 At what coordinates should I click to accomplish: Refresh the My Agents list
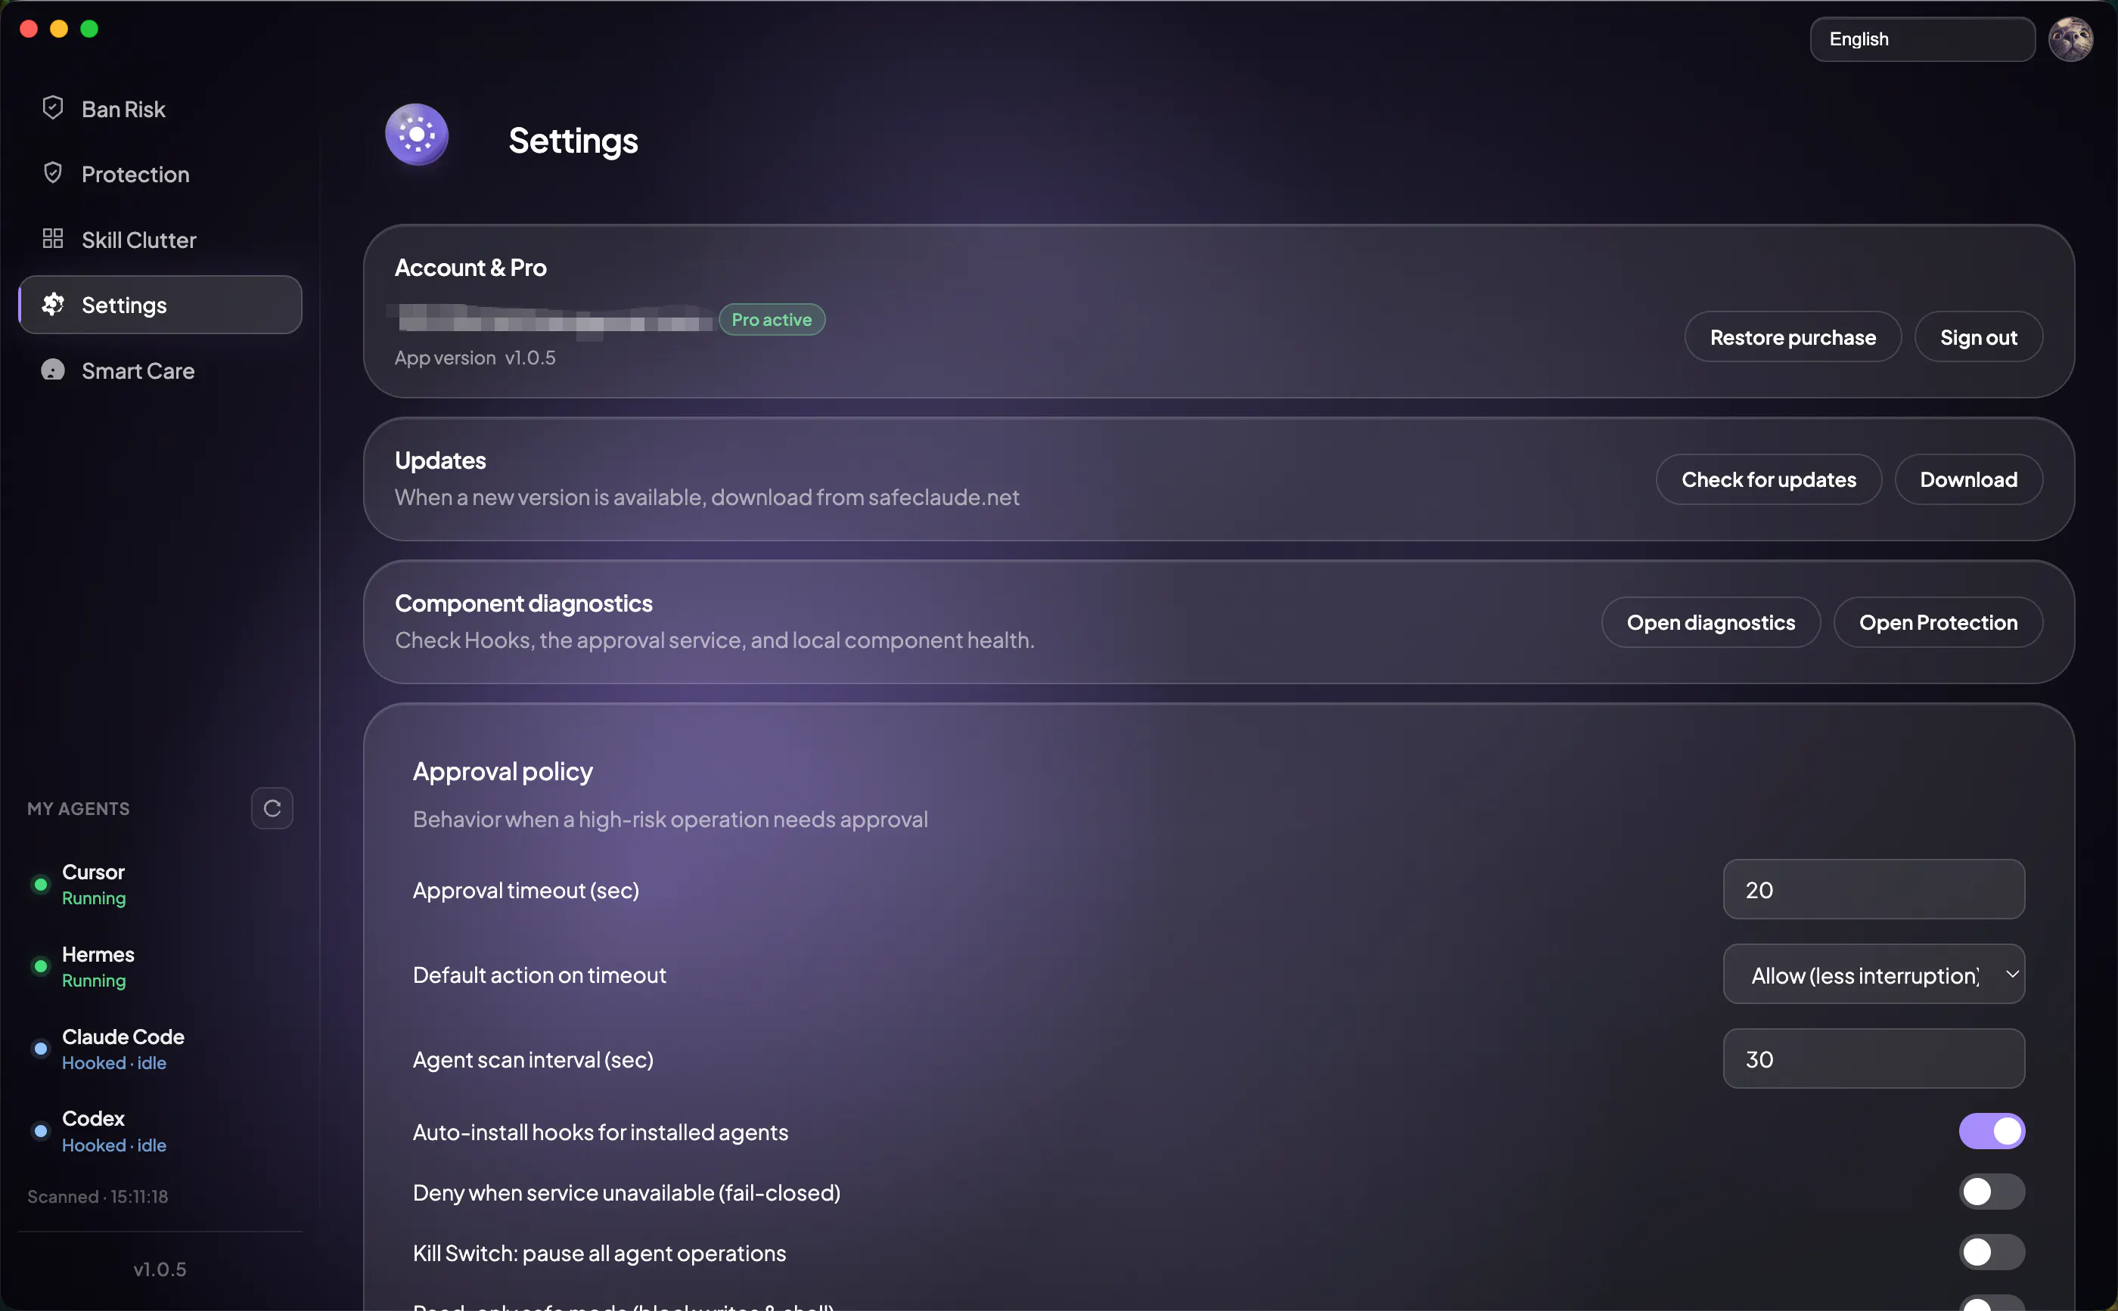click(272, 808)
